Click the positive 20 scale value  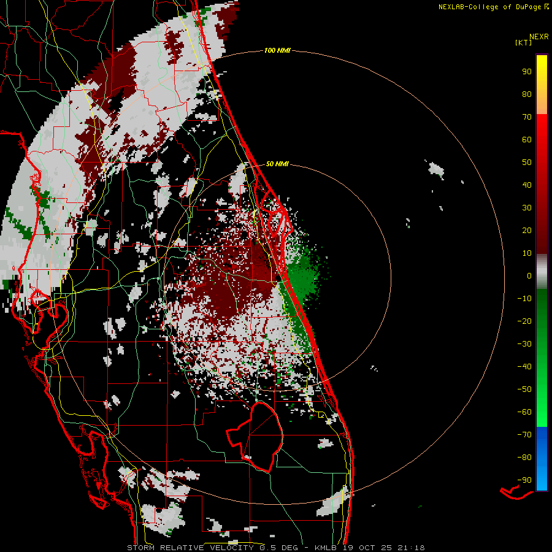527,231
